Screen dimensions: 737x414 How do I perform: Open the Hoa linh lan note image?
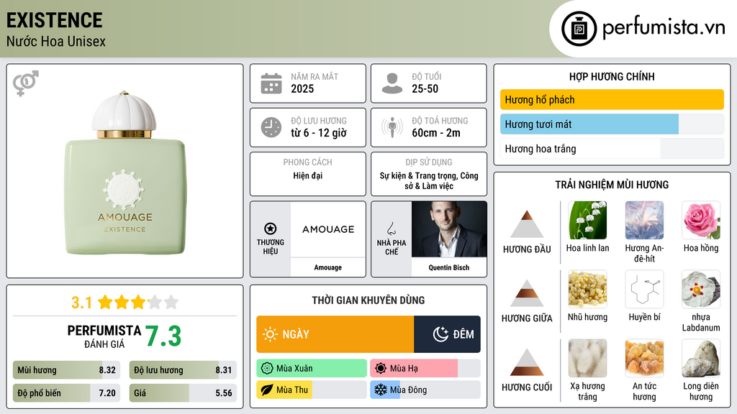587,220
